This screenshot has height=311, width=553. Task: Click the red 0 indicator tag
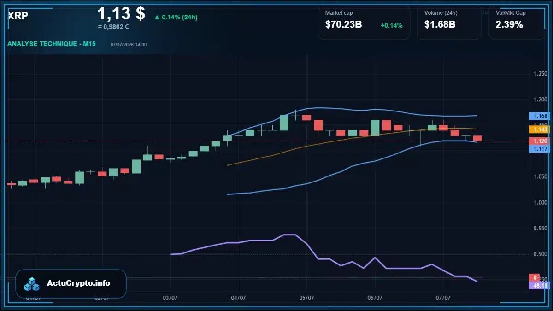click(535, 277)
